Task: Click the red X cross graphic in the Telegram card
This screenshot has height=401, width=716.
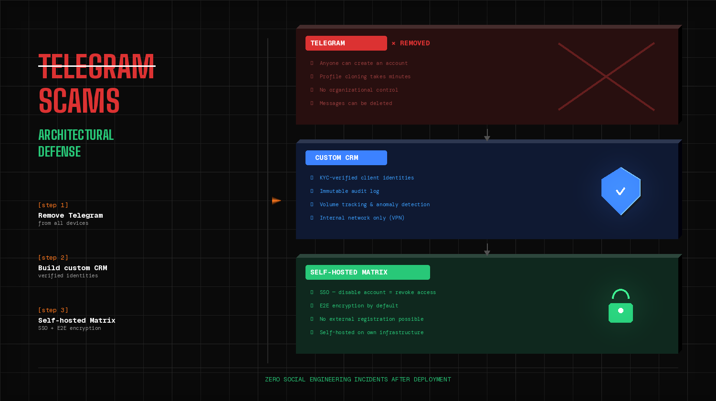Action: click(606, 76)
